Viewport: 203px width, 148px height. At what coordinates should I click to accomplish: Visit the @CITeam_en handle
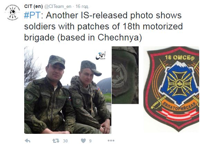tap(58, 6)
